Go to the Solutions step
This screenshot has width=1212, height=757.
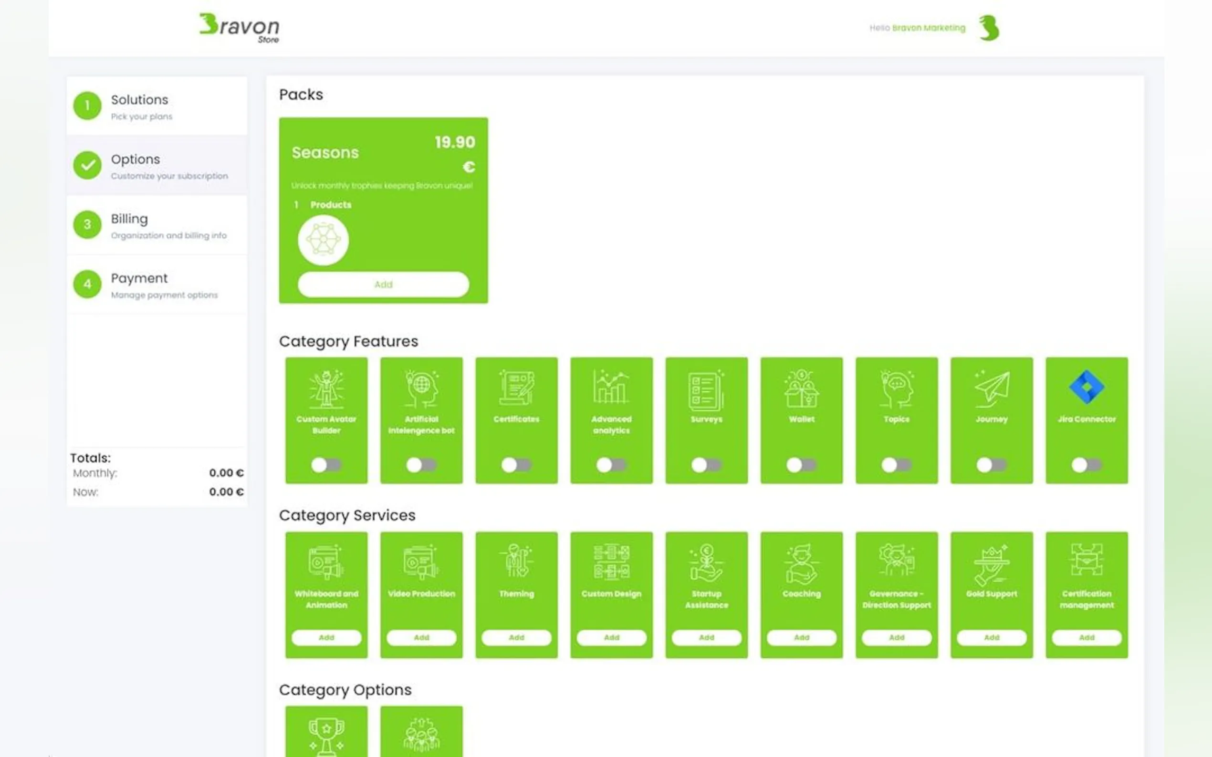point(157,106)
